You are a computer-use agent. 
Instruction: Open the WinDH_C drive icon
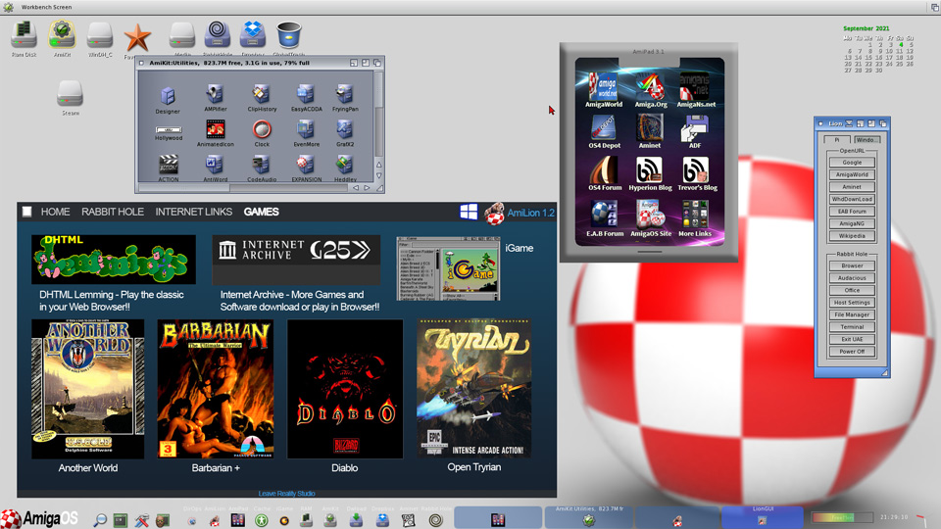100,36
